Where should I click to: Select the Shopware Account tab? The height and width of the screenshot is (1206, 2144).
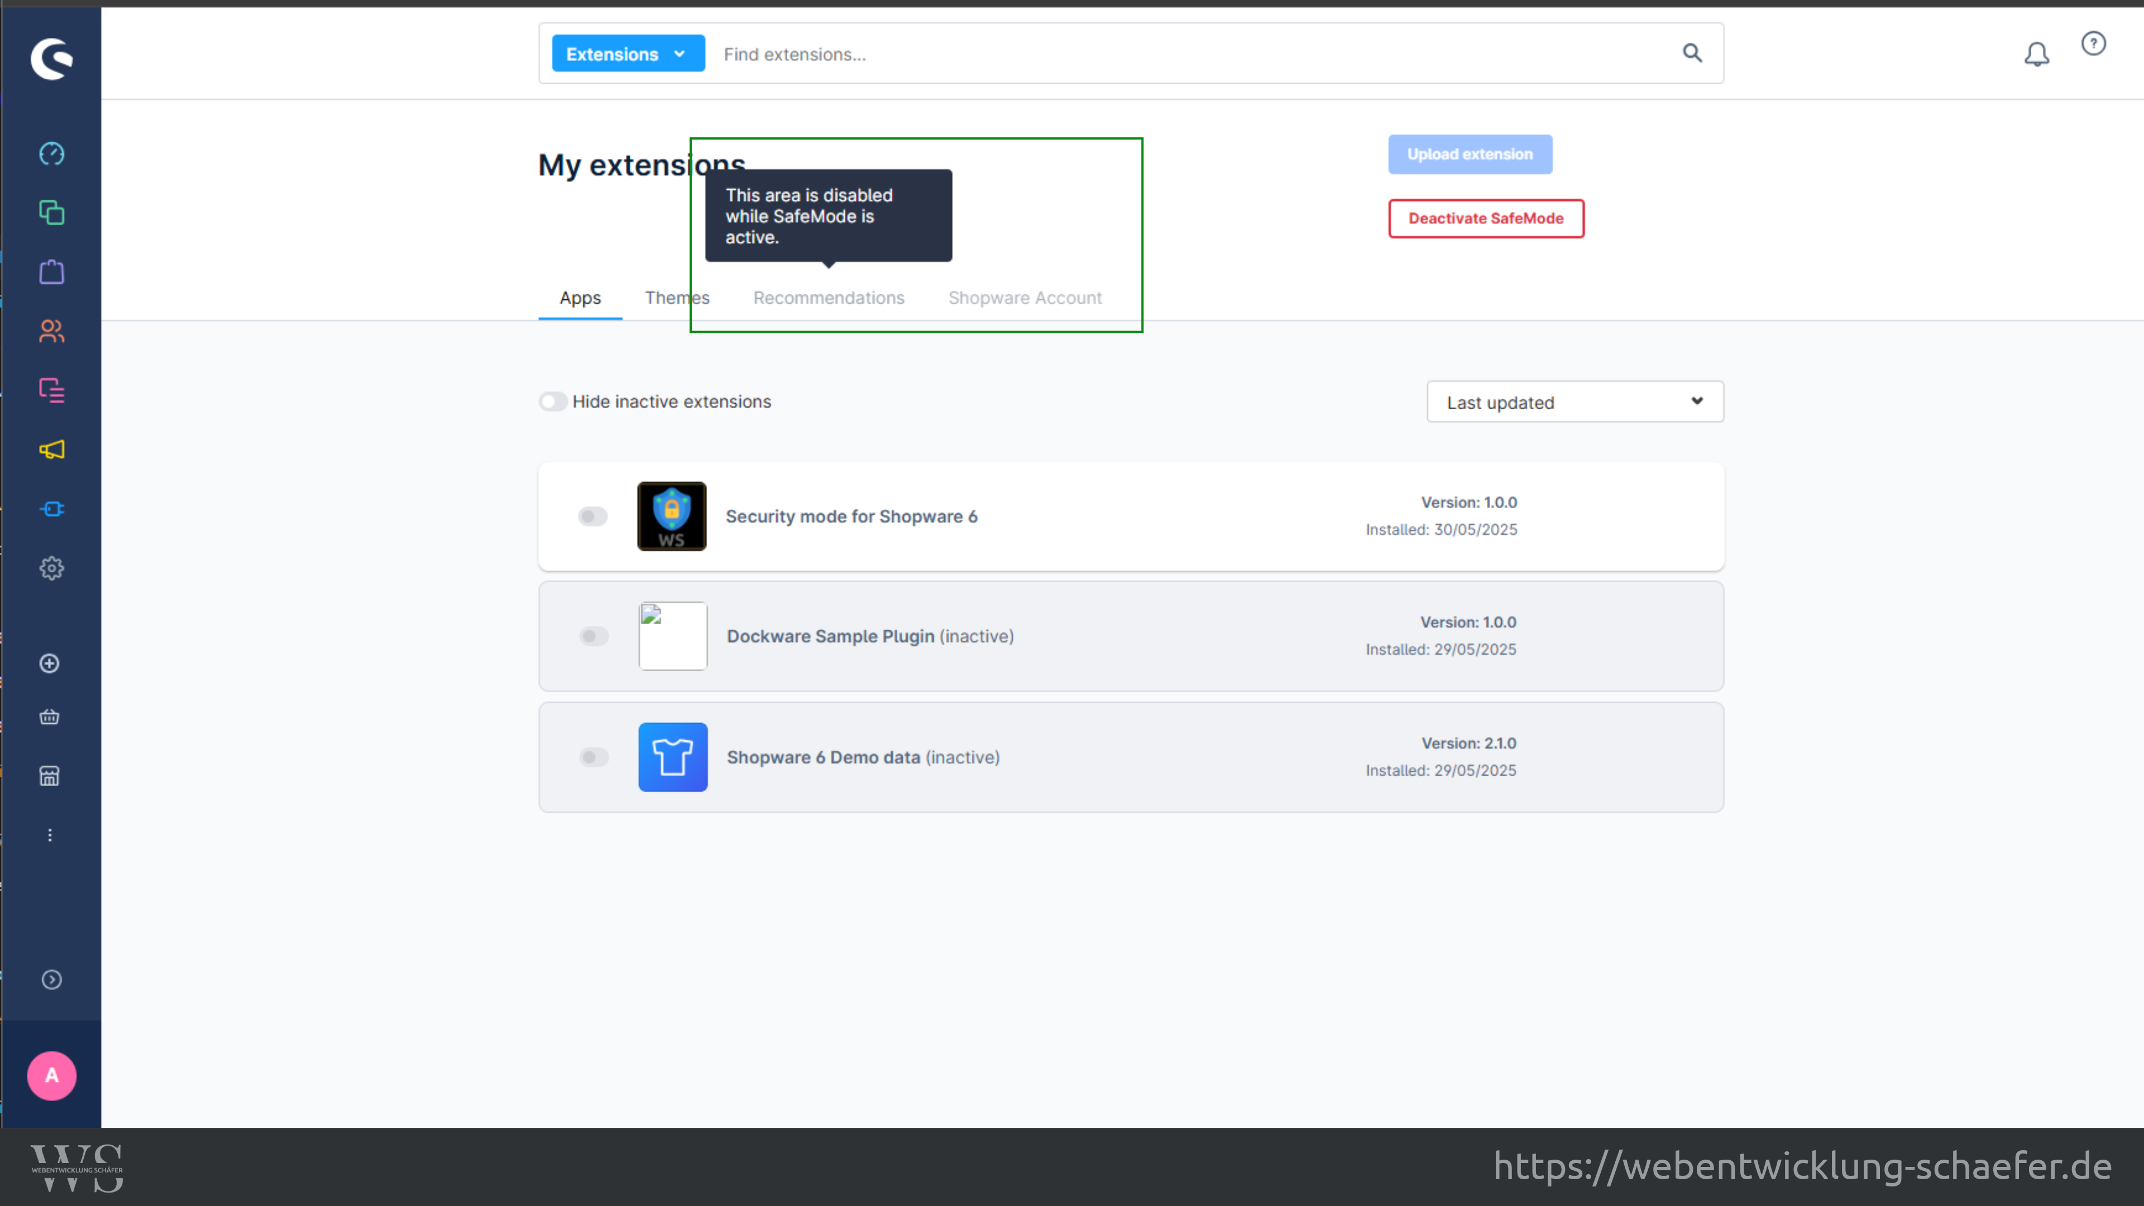pos(1025,298)
